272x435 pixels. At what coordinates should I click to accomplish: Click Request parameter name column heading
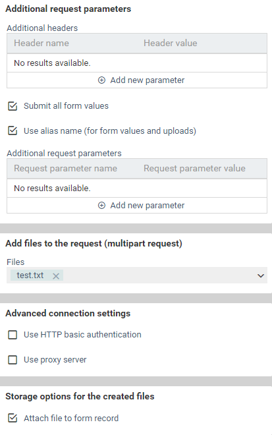click(x=65, y=168)
